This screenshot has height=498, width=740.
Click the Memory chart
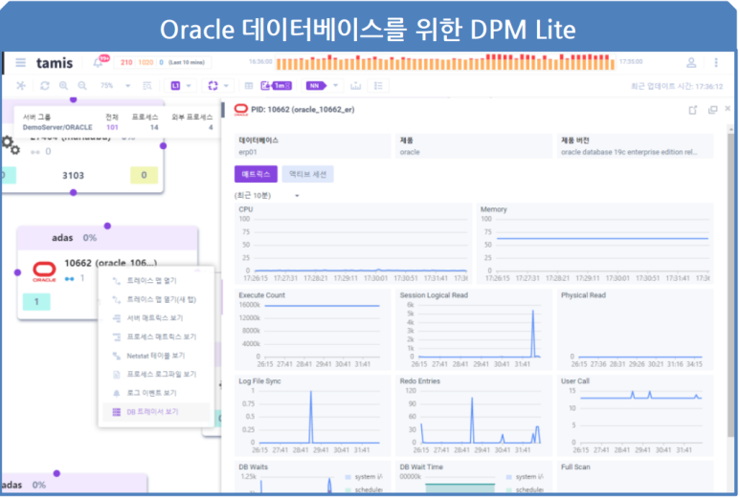(x=594, y=244)
